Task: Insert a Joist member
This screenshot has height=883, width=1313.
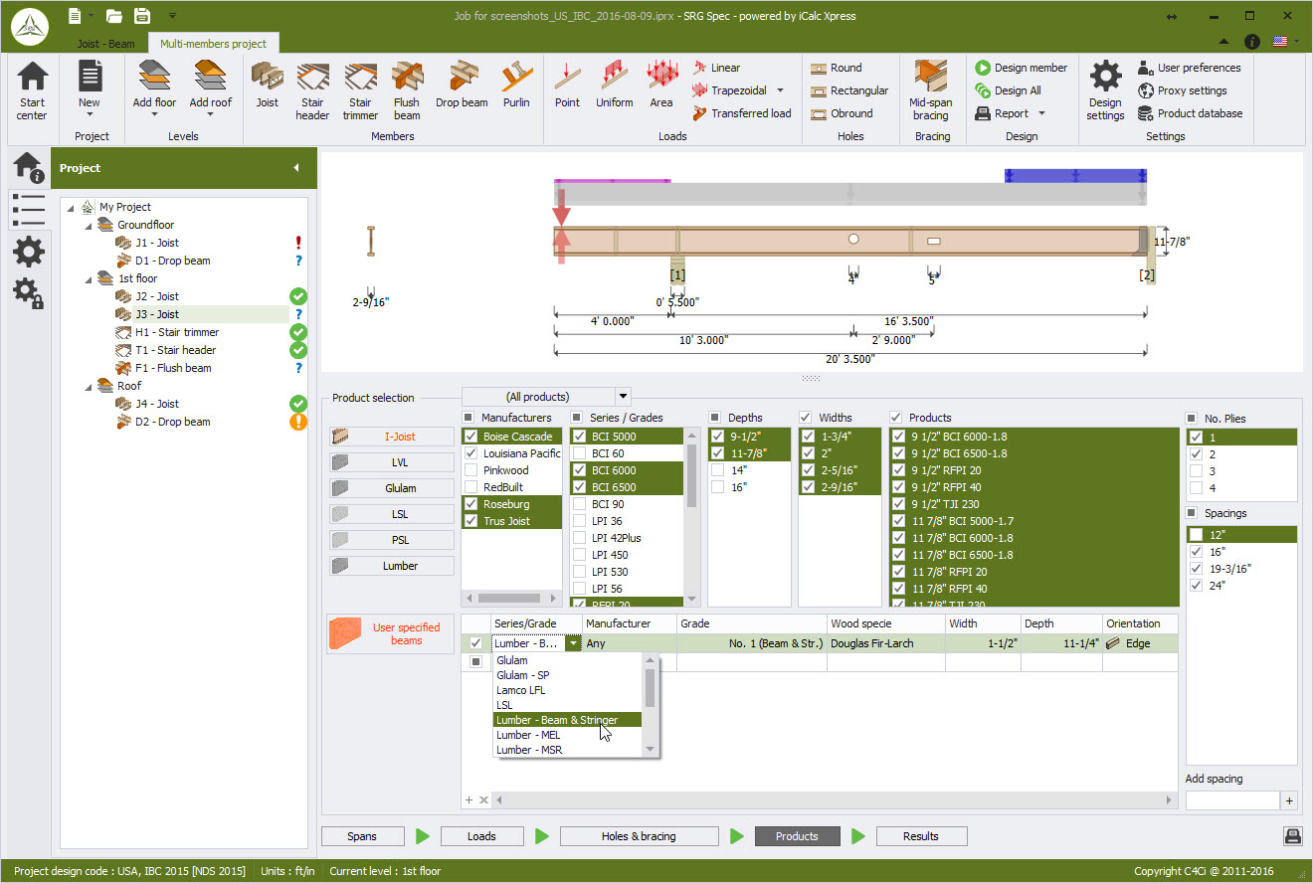Action: coord(268,86)
